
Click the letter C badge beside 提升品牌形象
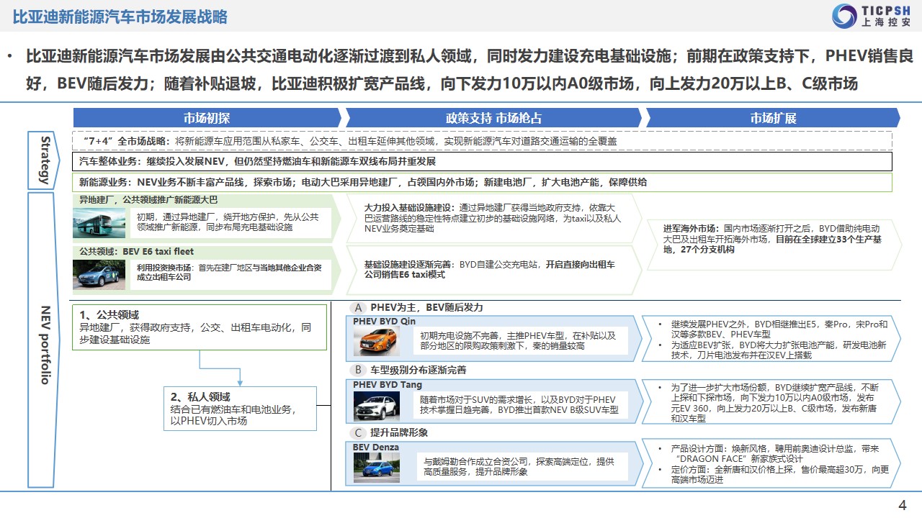pos(358,432)
